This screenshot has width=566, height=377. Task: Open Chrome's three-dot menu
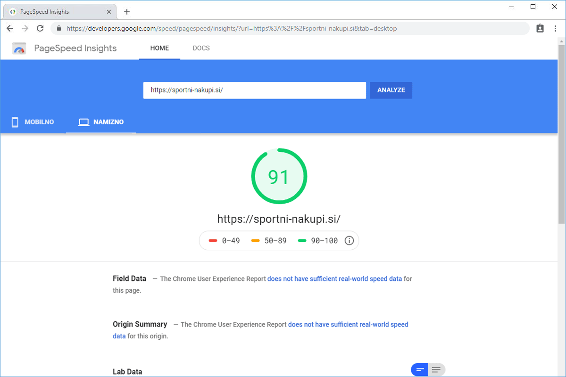tap(555, 28)
